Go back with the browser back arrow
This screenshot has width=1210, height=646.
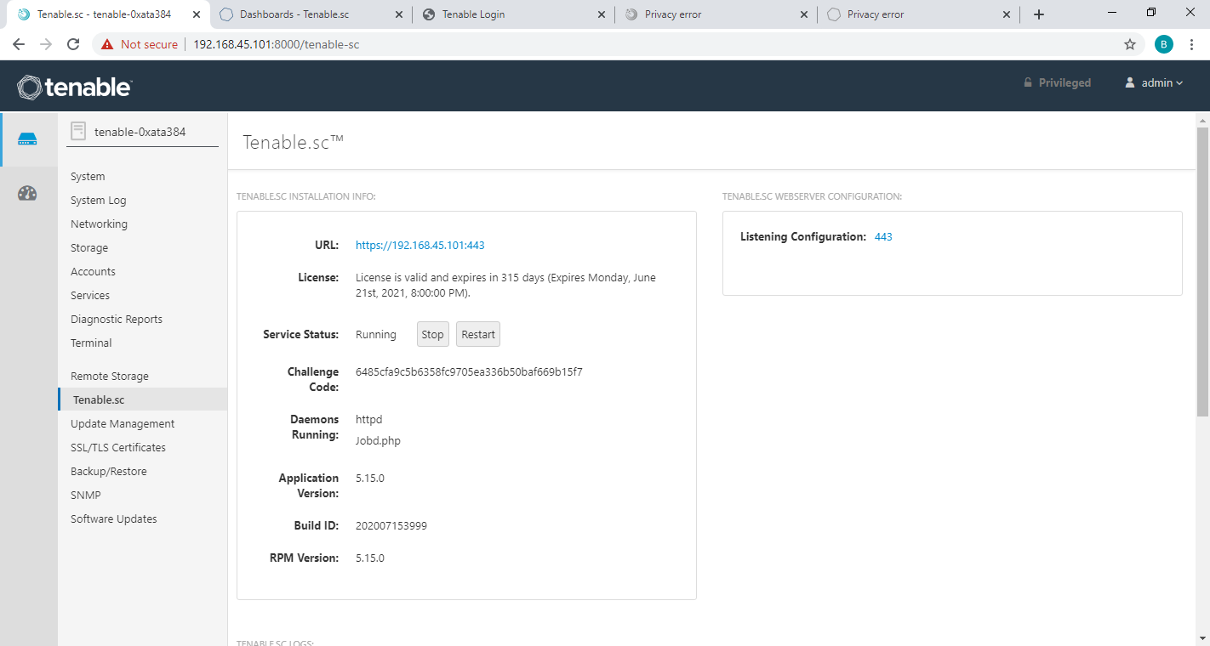pos(19,44)
